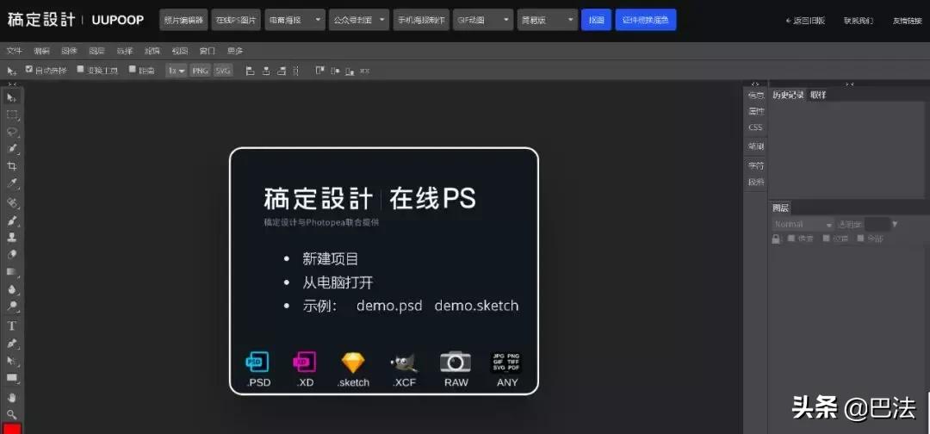Click the align right edges icon
This screenshot has width=930, height=434.
click(x=282, y=71)
